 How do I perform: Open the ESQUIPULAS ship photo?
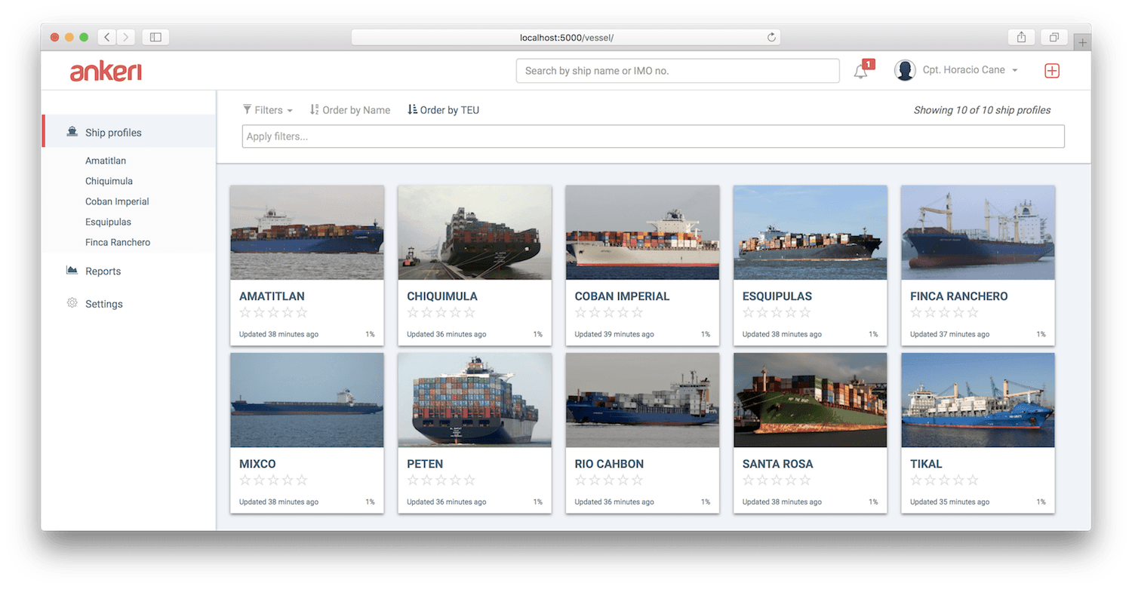[811, 232]
